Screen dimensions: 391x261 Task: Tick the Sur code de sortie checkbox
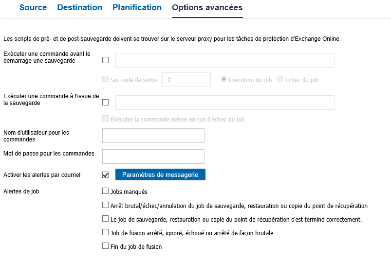[x=106, y=79]
